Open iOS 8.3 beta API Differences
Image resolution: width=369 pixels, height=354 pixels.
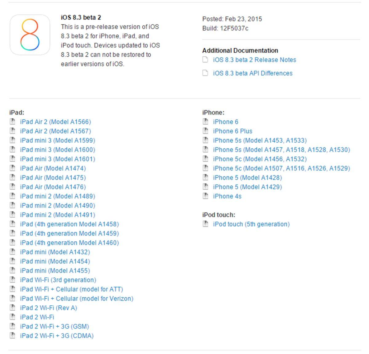(253, 73)
